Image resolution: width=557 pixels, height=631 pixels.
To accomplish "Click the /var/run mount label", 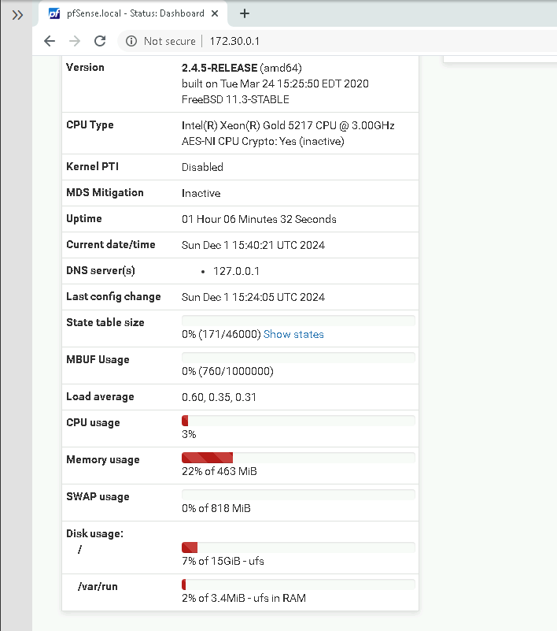I will (98, 587).
